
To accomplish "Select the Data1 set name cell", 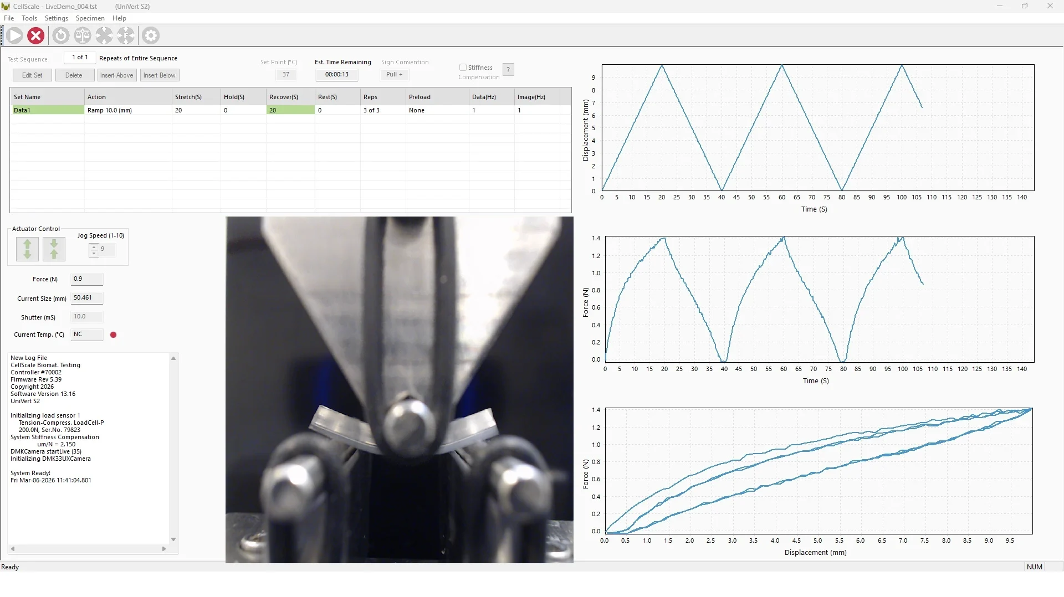I will (x=48, y=110).
